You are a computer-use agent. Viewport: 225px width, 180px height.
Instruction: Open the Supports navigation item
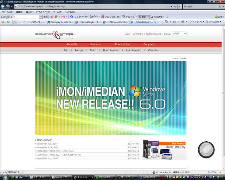pos(149,44)
